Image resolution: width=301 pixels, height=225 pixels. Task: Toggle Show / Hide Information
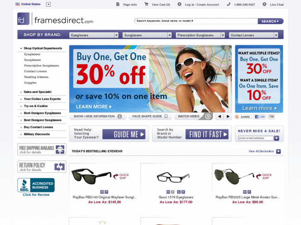[x=98, y=116]
